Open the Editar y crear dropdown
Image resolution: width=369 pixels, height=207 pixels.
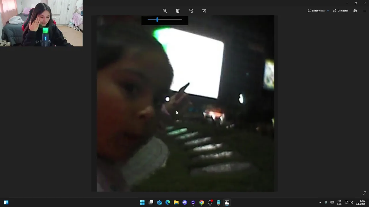(x=318, y=11)
